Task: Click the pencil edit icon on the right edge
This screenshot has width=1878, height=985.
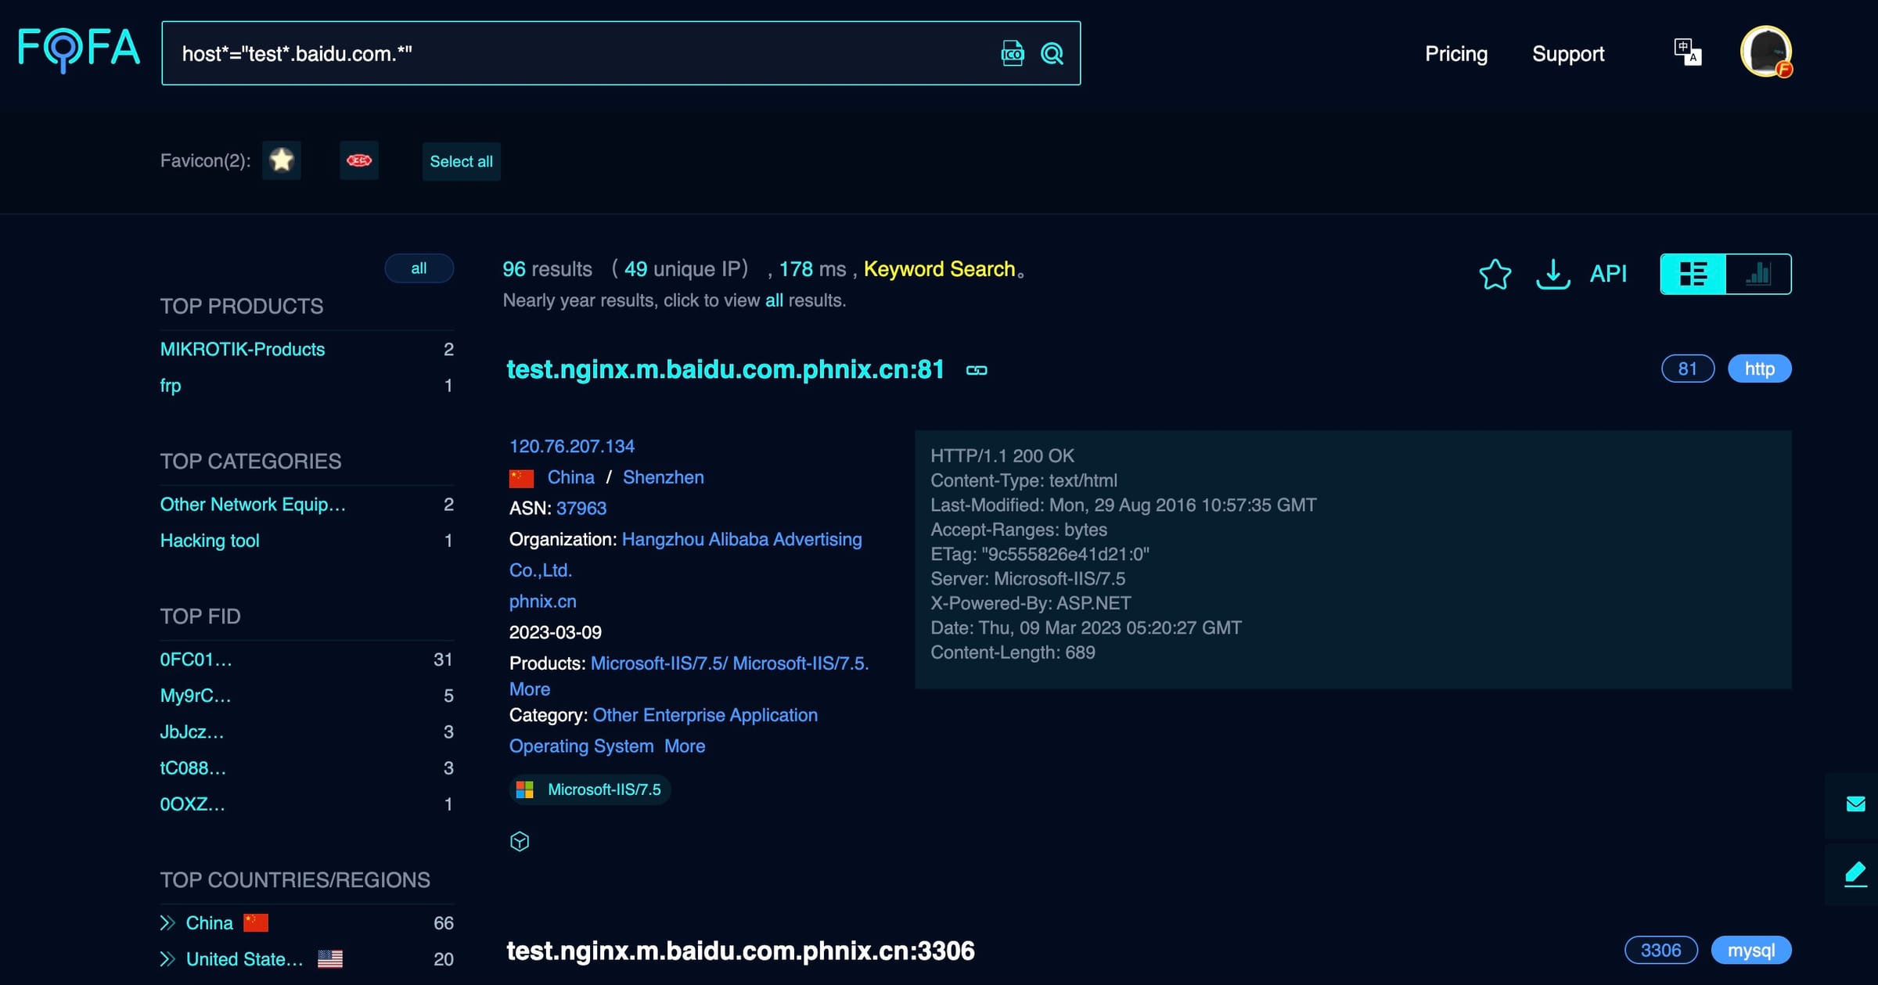Action: (1855, 875)
